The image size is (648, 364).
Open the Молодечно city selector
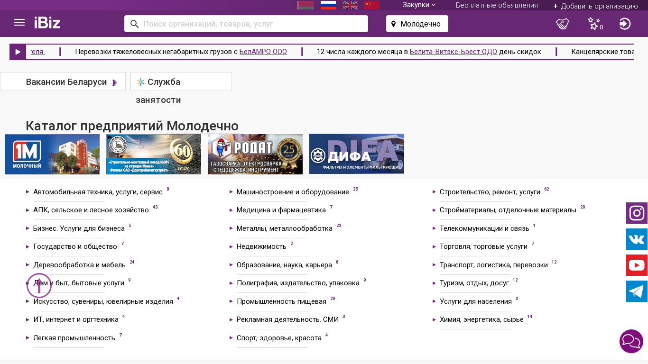pos(417,24)
